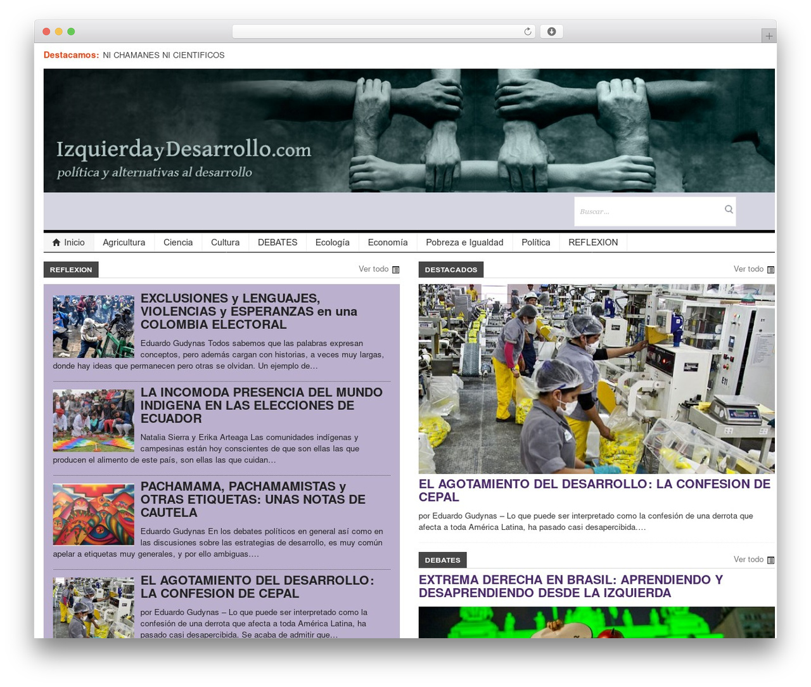
Task: Open the Agricultura menu item
Action: tap(124, 242)
